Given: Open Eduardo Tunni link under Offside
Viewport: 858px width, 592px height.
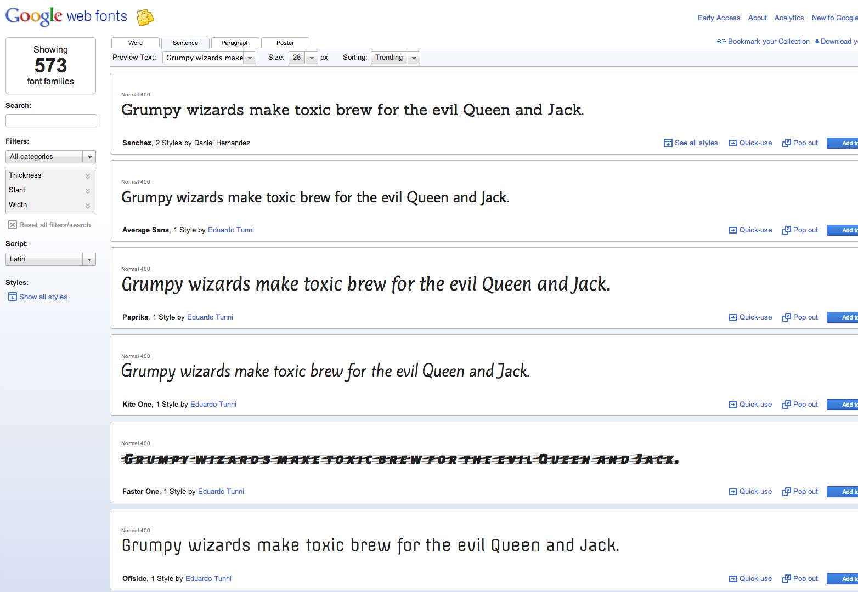Looking at the screenshot, I should [208, 579].
